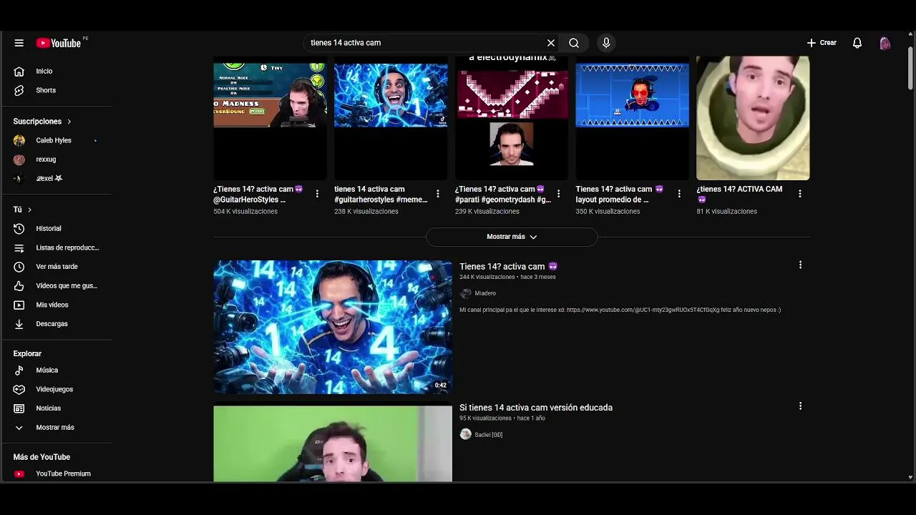Viewport: 916px width, 515px height.
Task: Open options for versión educada video
Action: [800, 406]
